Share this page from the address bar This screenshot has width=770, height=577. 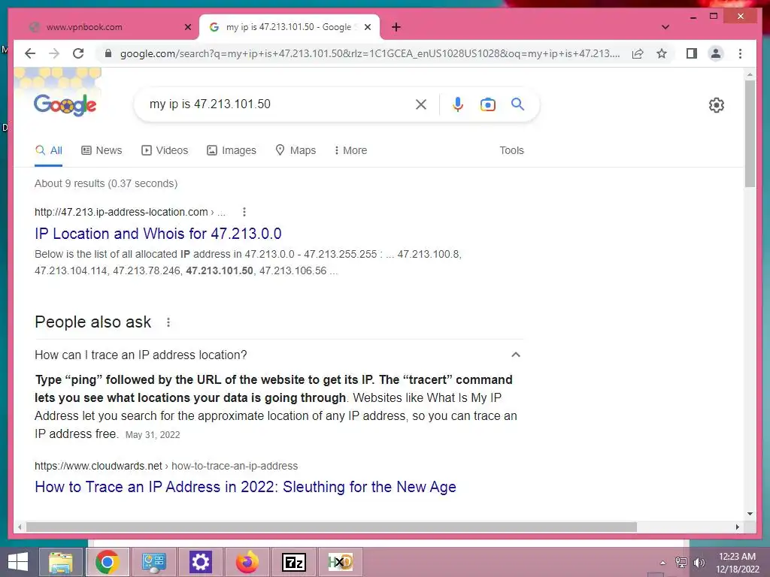[638, 53]
